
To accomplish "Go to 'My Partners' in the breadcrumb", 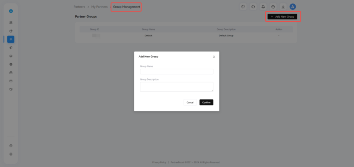I will point(99,7).
